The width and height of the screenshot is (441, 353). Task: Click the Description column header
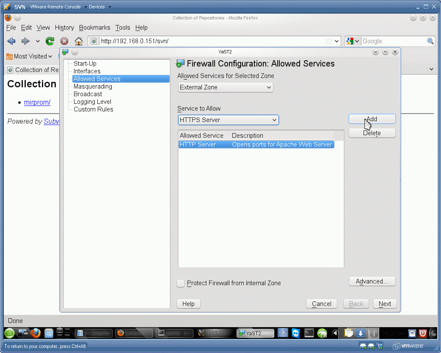pyautogui.click(x=282, y=136)
